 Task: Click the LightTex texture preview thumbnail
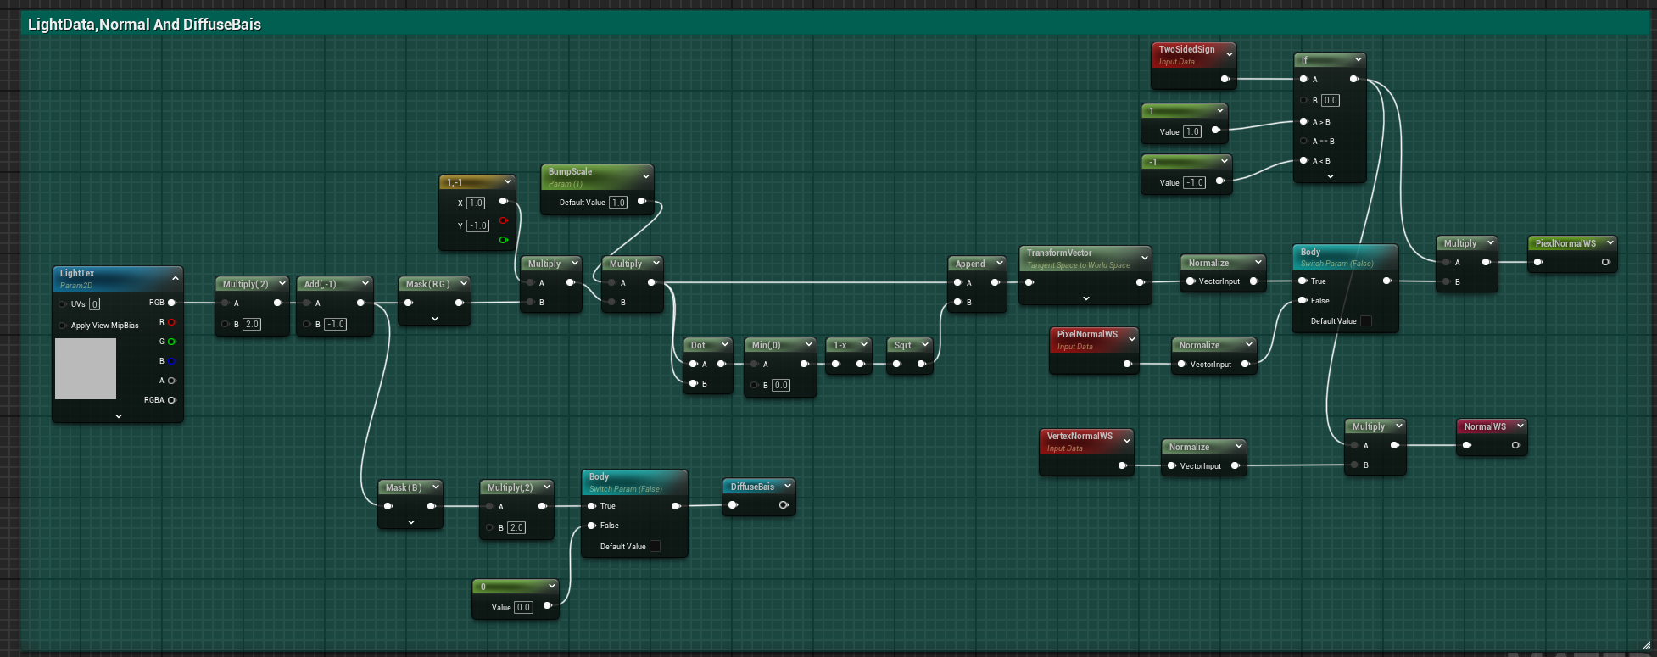tap(86, 369)
